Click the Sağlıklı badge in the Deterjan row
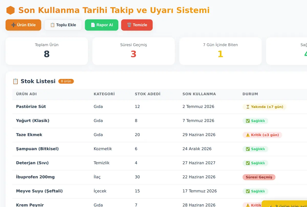The height and width of the screenshot is (207, 307). pos(255,163)
